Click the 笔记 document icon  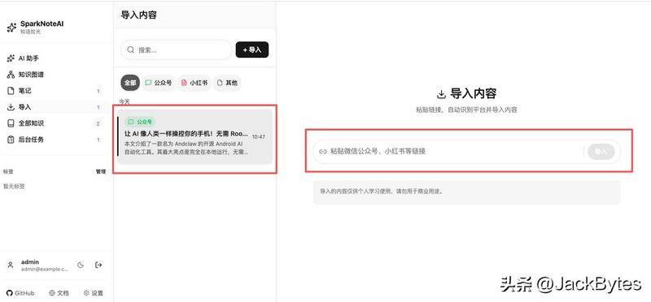(11, 91)
